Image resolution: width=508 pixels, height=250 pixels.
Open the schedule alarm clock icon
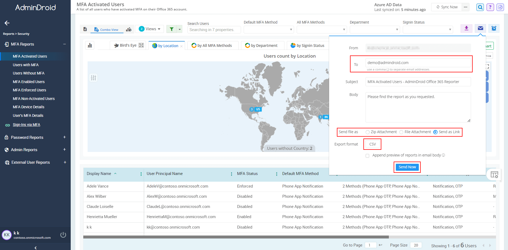pyautogui.click(x=494, y=28)
